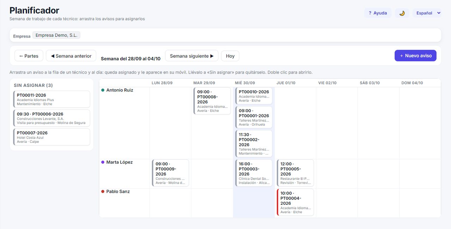Click the Antonio Ruiz technician name
Screen dimensions: 451x229
pyautogui.click(x=120, y=90)
